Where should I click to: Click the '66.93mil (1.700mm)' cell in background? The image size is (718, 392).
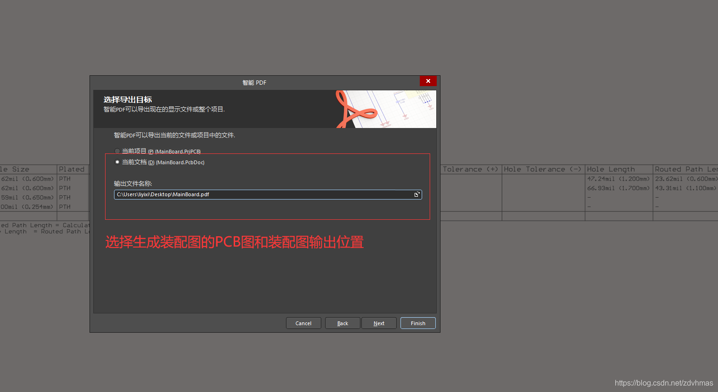tap(618, 188)
